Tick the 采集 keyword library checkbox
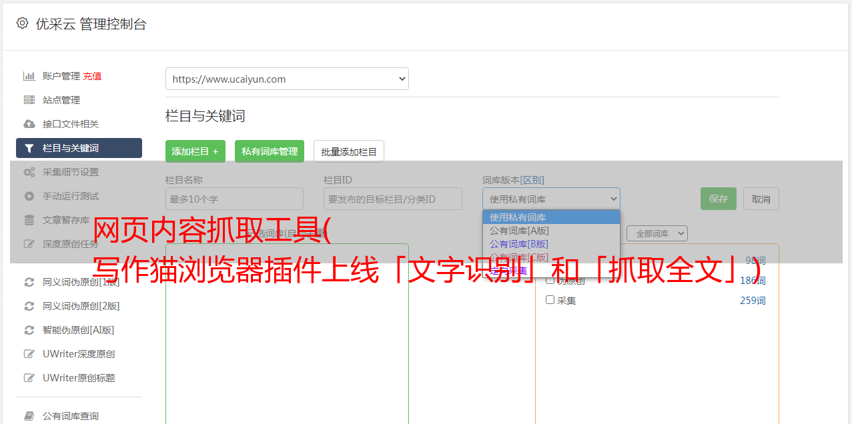The width and height of the screenshot is (852, 424). pyautogui.click(x=550, y=300)
